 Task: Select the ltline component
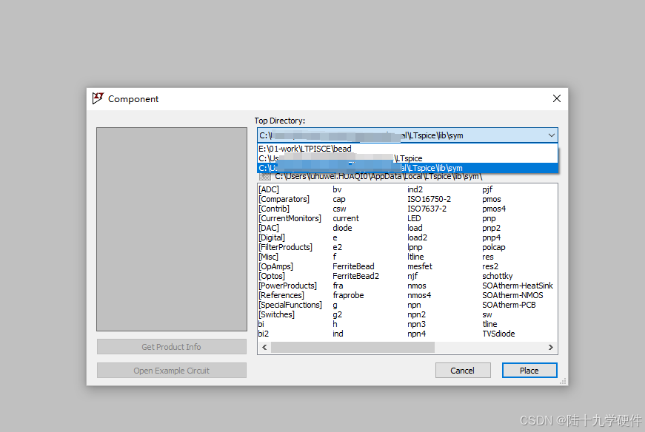(415, 257)
